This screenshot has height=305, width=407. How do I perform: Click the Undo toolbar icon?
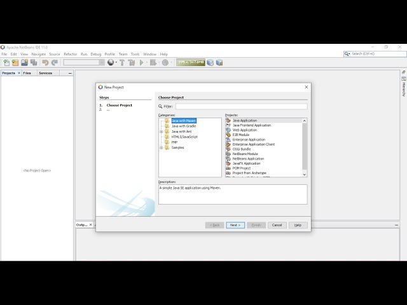point(45,62)
